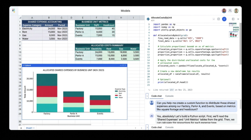Click the minimize icon on chart title bar
The image size is (251, 140).
point(120,66)
